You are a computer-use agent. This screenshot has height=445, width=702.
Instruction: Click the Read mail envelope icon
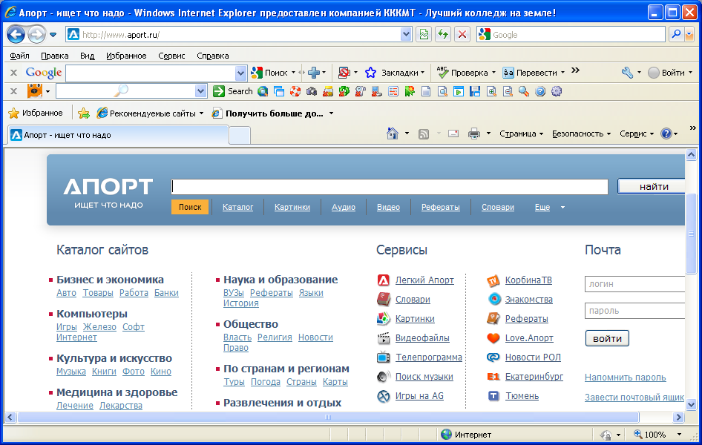[453, 133]
